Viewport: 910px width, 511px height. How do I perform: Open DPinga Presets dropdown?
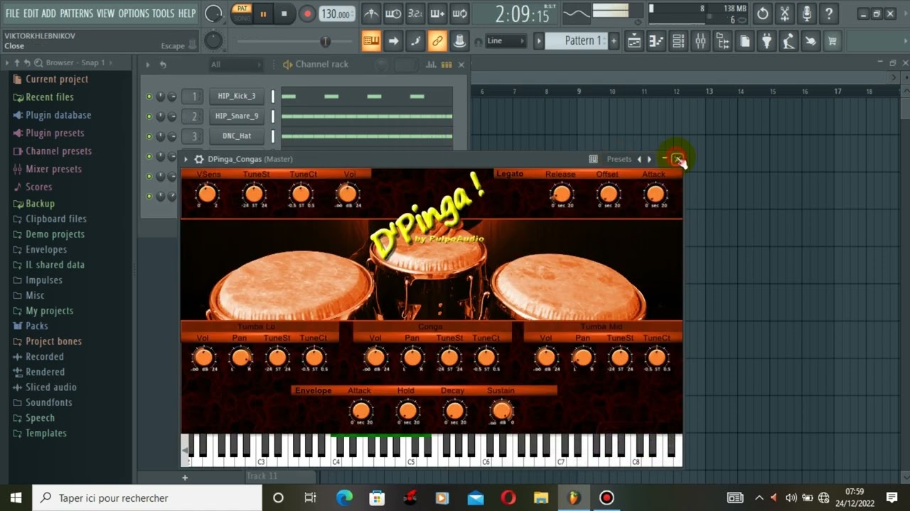coord(619,159)
